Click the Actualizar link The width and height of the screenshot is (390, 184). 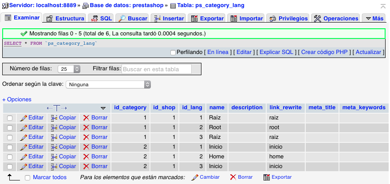(x=368, y=52)
